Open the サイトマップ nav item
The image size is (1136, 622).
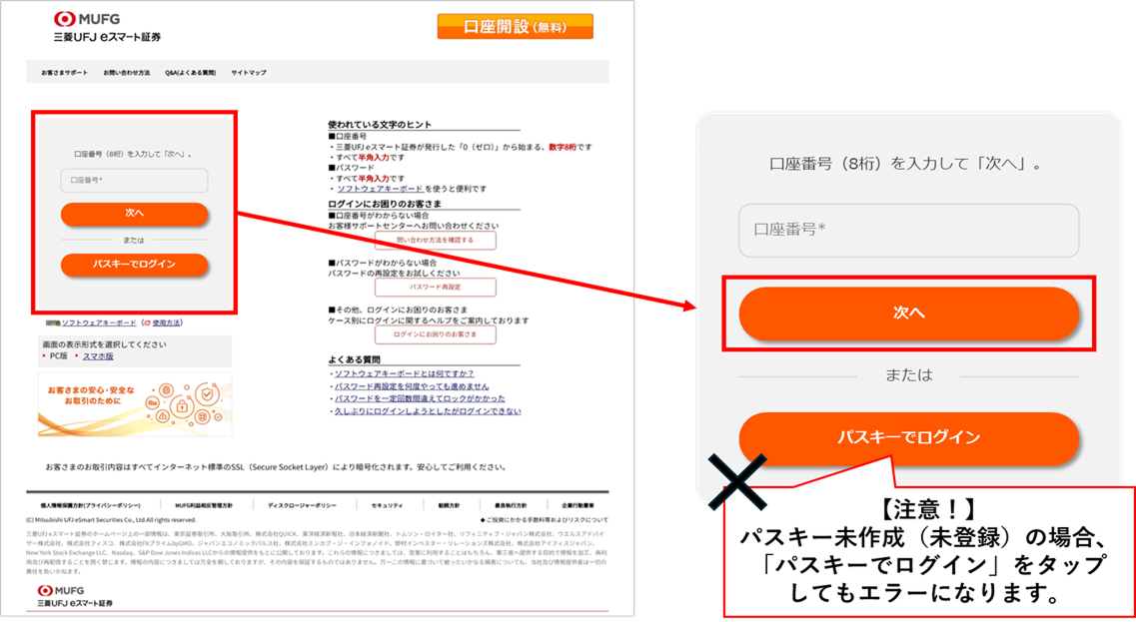point(249,73)
